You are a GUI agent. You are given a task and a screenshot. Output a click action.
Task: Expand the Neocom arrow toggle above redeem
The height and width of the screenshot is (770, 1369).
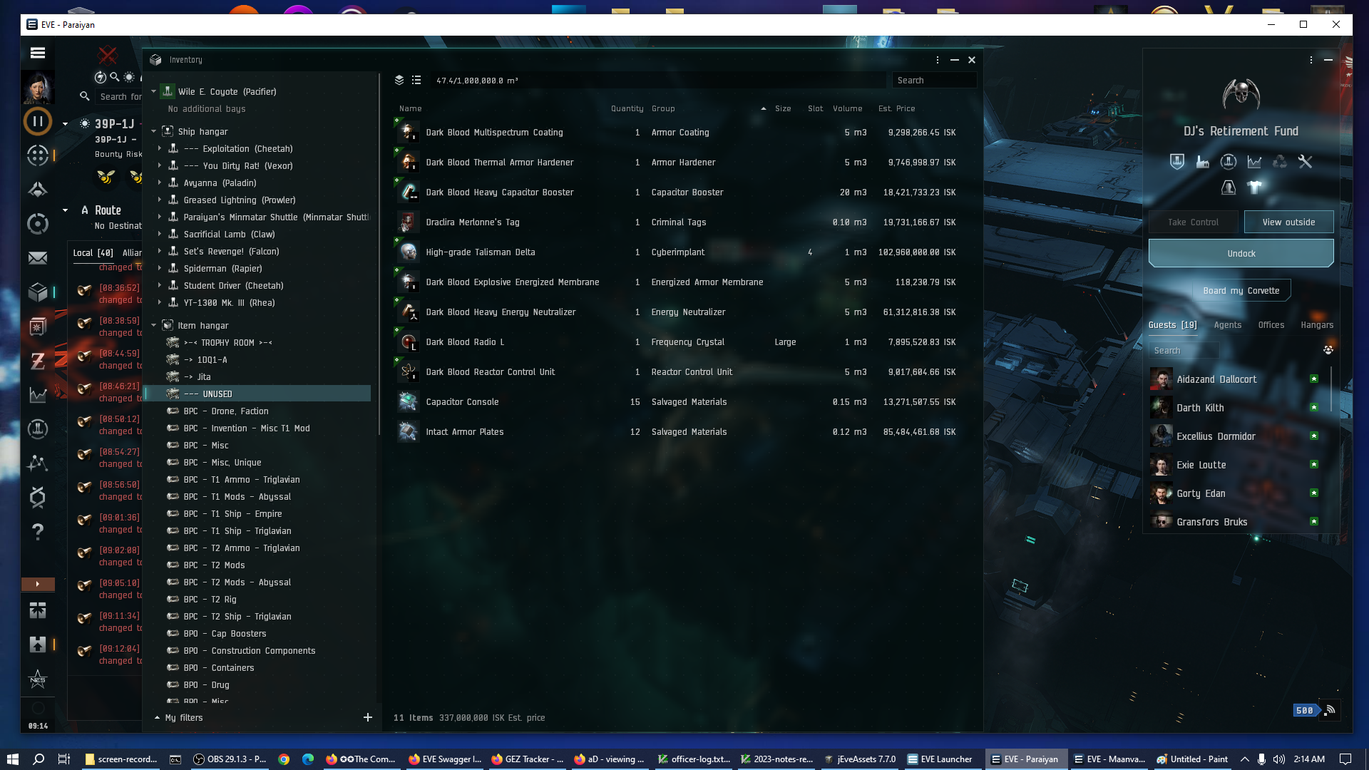click(x=38, y=584)
